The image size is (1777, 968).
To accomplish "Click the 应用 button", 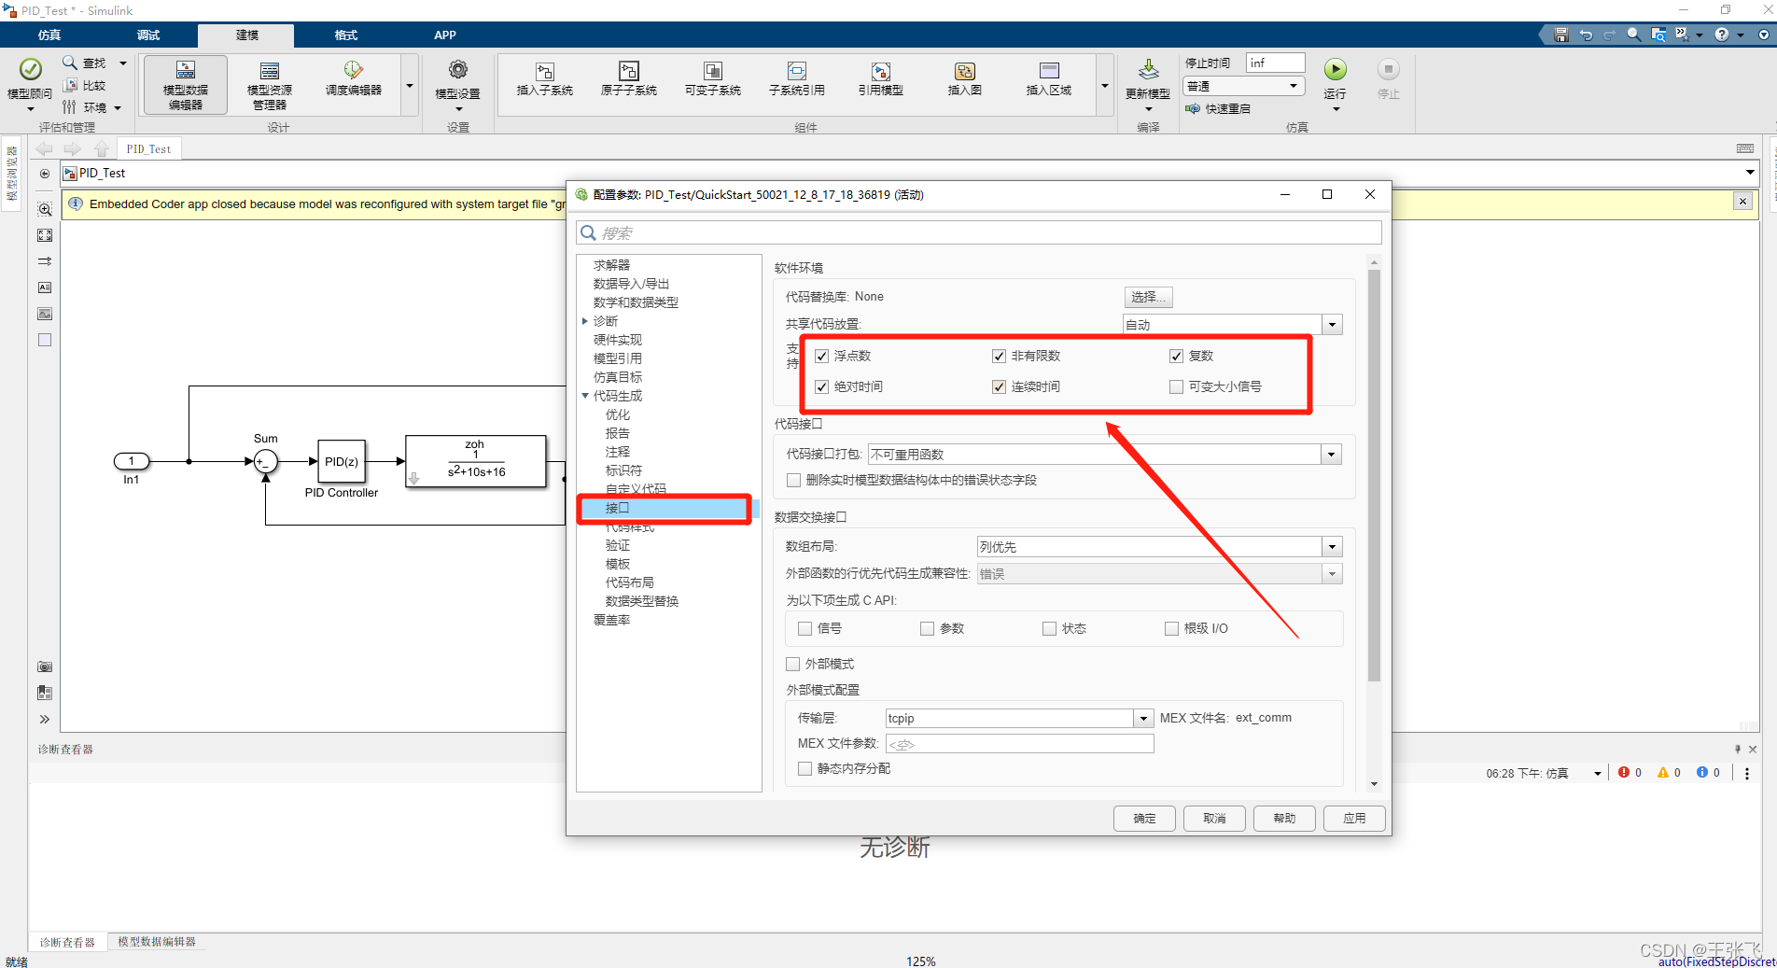I will (1354, 819).
